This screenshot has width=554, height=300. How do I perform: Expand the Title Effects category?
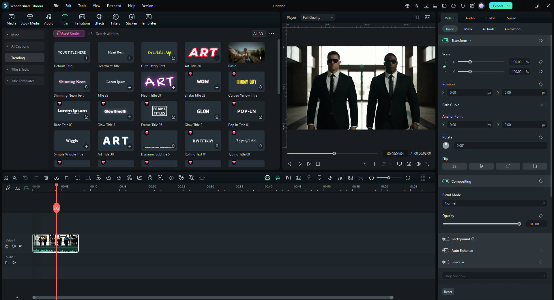pos(25,70)
